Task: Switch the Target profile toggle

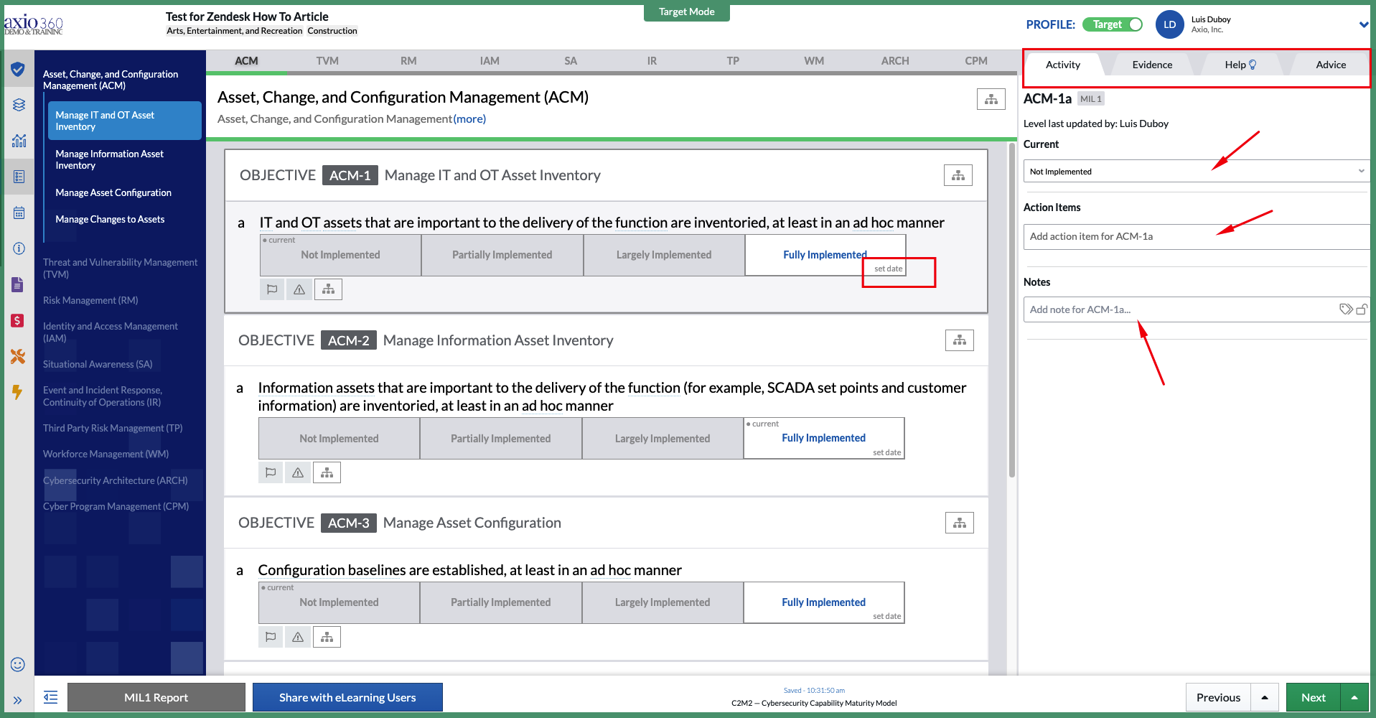Action: click(x=1112, y=24)
